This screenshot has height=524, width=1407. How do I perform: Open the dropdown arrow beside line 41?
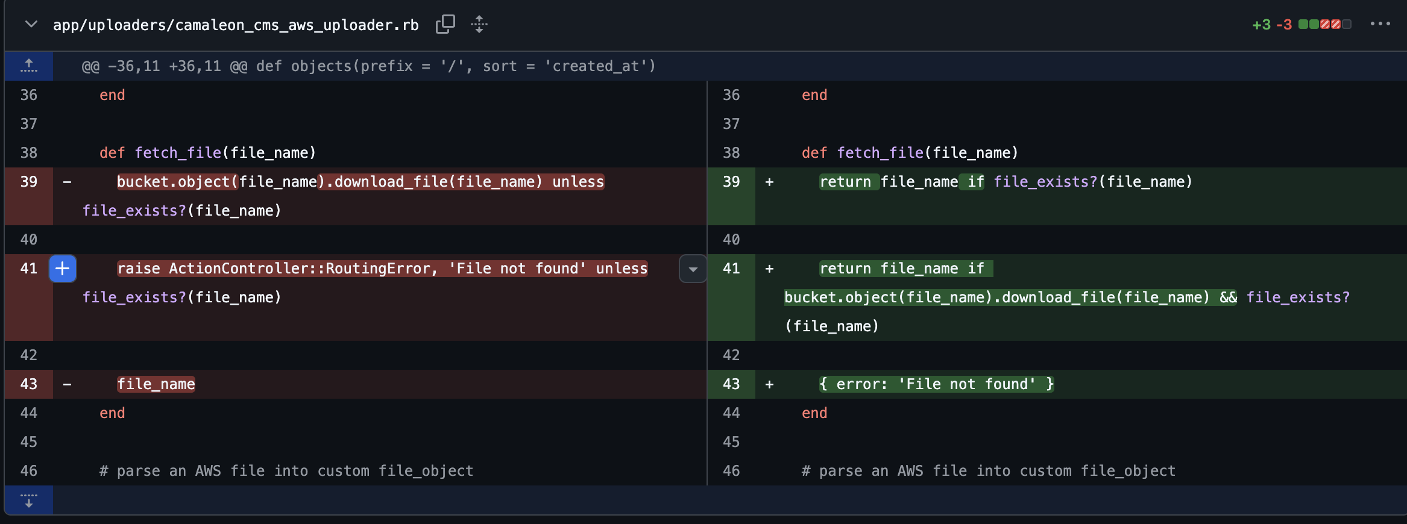point(693,269)
